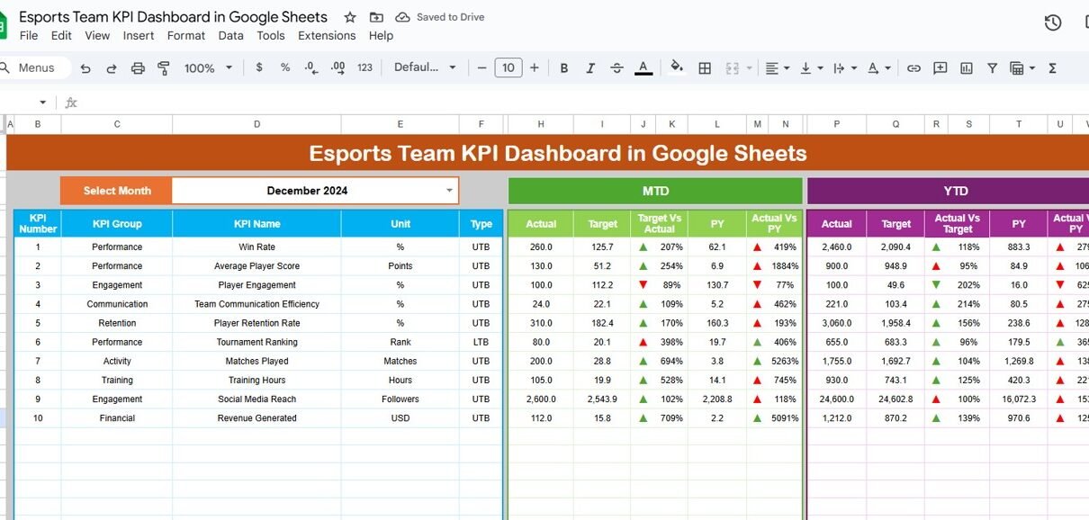
Task: Open the borders tool
Action: (705, 67)
